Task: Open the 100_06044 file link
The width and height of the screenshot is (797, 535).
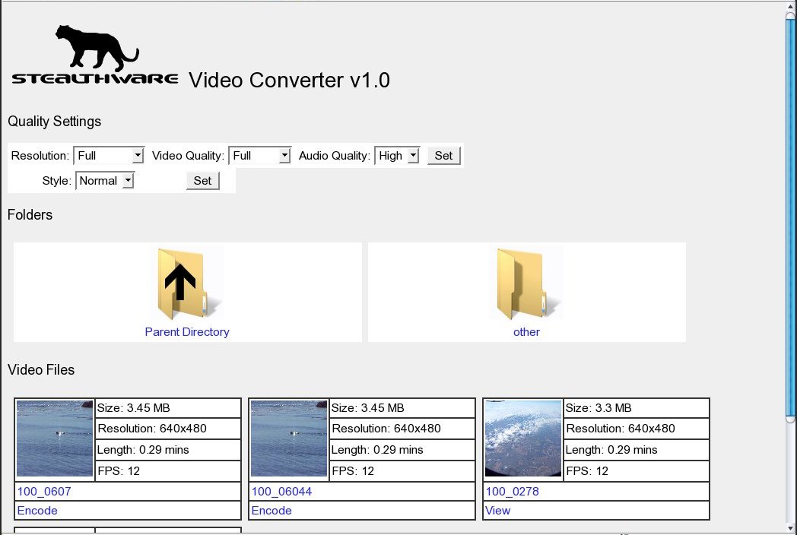Action: [x=281, y=491]
